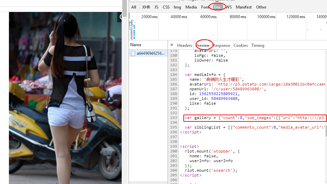Click the riot.mount('wtopbar' line
The height and width of the screenshot is (184, 327).
[x=212, y=151]
